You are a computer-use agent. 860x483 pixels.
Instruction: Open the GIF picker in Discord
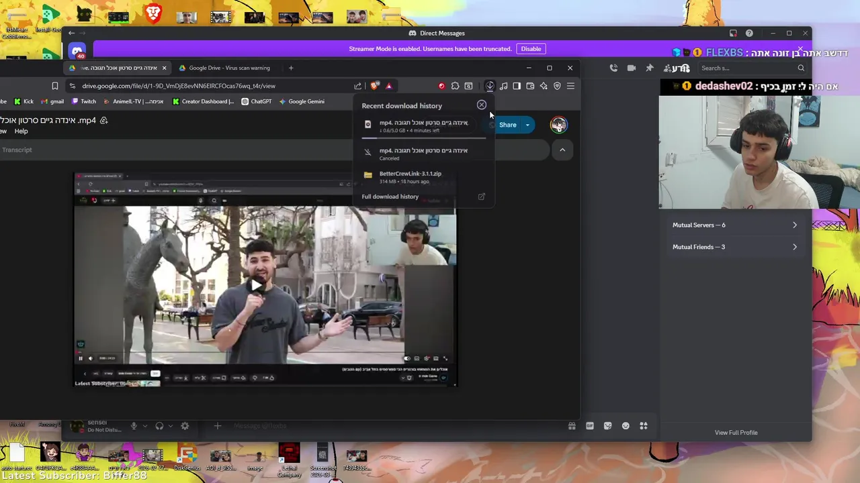590,426
